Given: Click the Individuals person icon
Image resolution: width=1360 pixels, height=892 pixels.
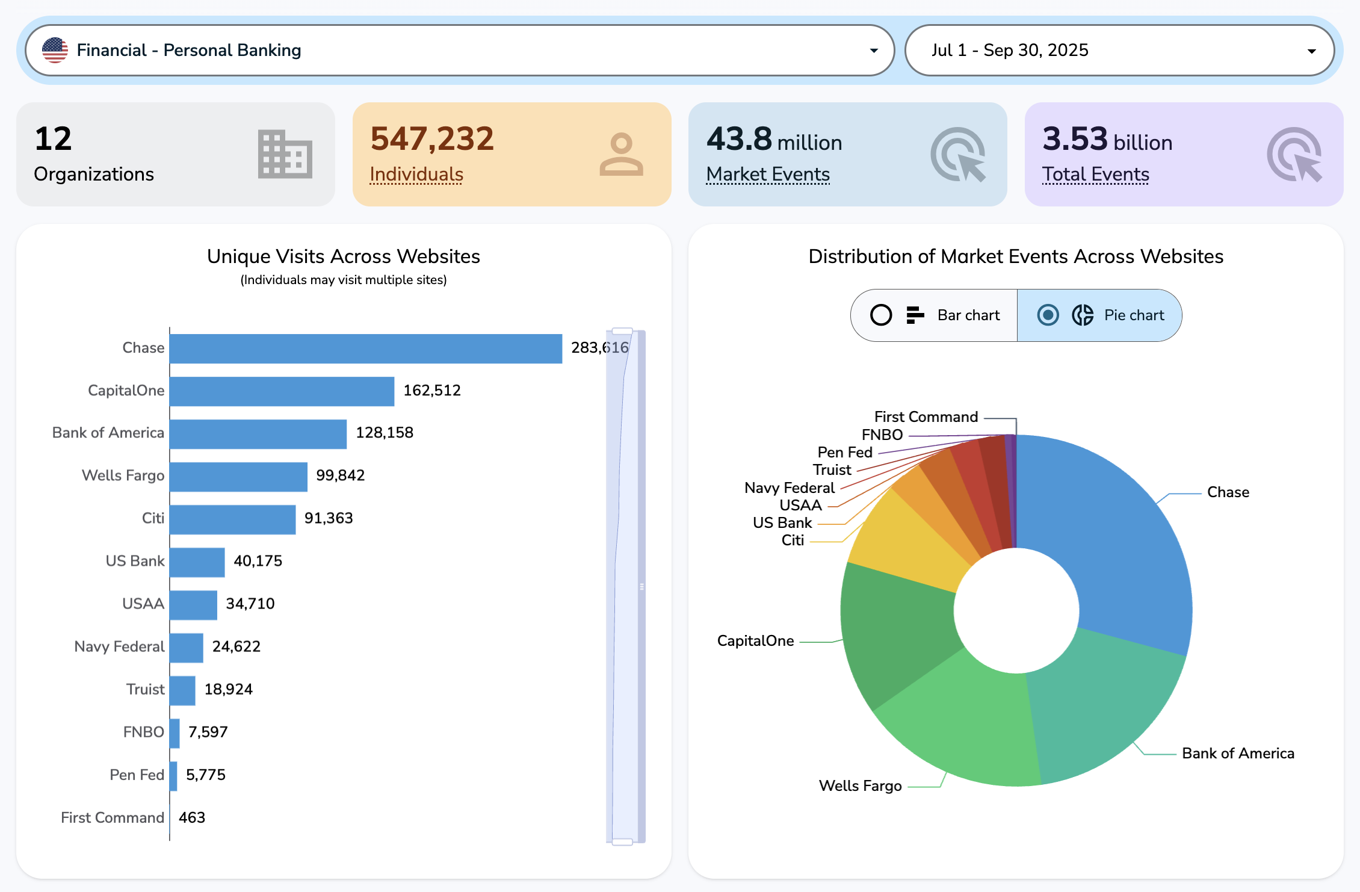Looking at the screenshot, I should click(621, 154).
